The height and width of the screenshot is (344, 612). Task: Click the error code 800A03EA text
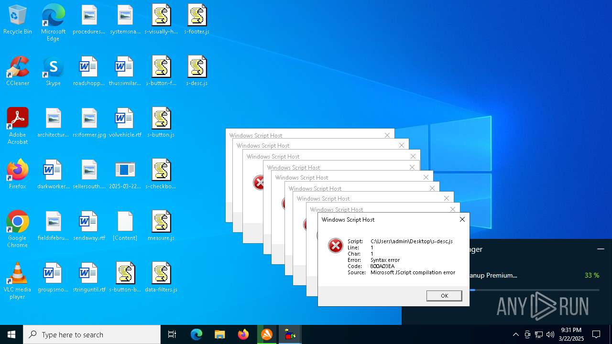click(x=382, y=266)
